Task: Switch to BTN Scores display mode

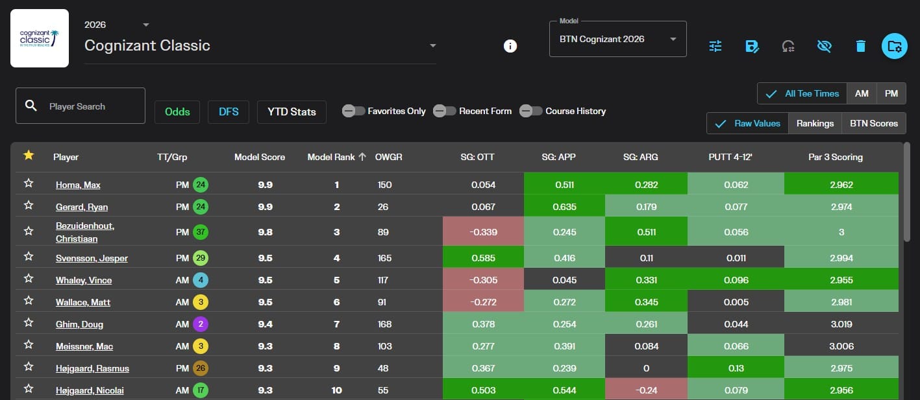Action: 874,123
